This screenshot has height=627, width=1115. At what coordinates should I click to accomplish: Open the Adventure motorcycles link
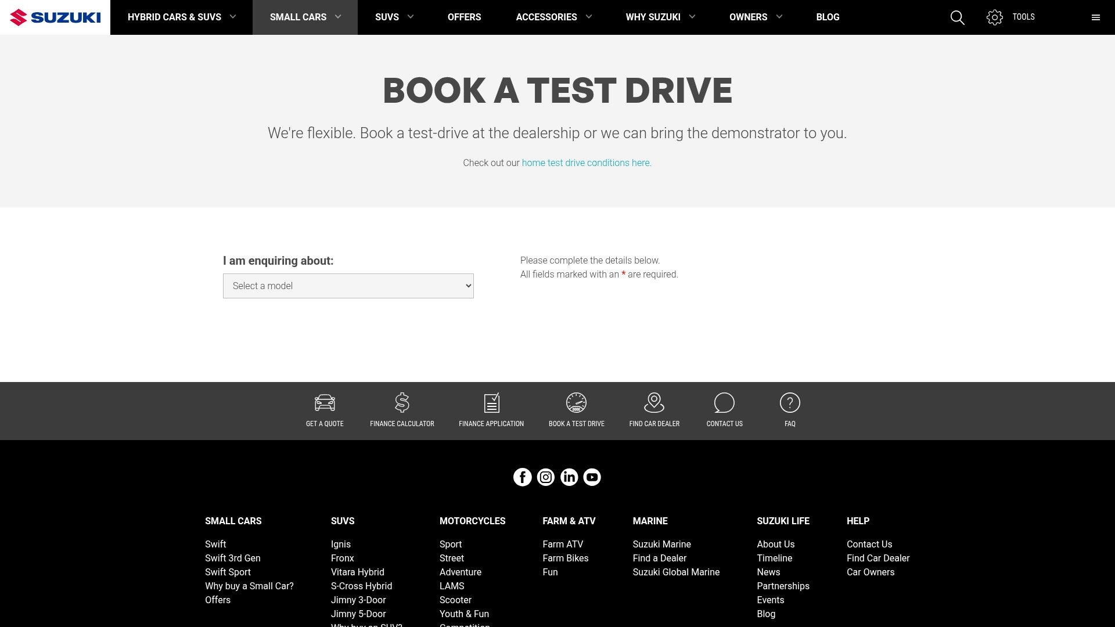[461, 572]
